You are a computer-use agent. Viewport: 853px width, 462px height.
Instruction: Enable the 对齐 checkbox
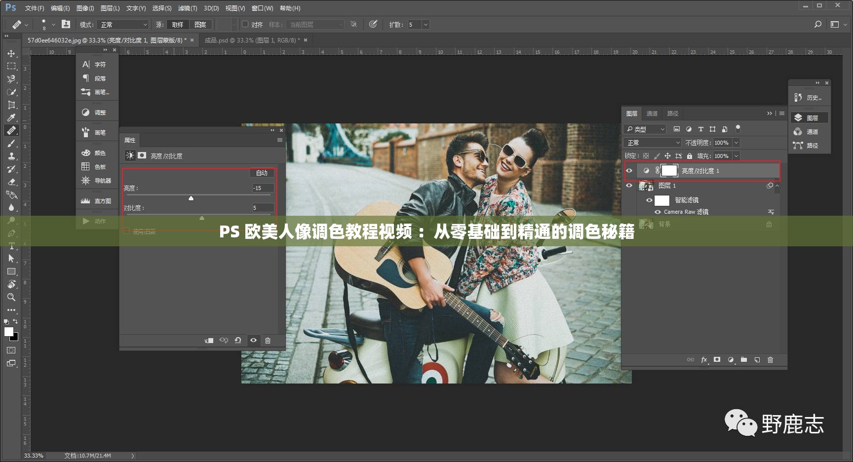click(245, 24)
